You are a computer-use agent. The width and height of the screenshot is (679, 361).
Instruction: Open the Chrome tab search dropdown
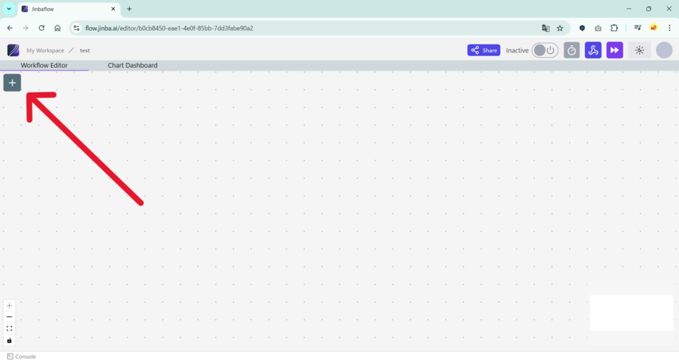[x=9, y=9]
